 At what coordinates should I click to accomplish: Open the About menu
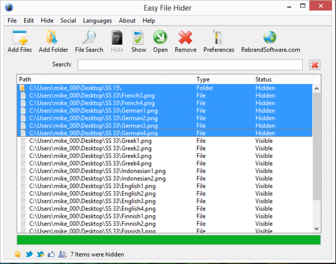(x=127, y=21)
